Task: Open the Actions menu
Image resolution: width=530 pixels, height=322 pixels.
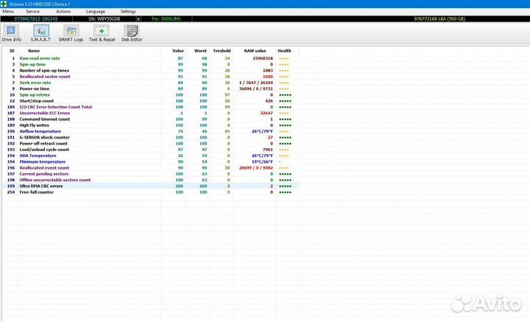Action: (63, 12)
